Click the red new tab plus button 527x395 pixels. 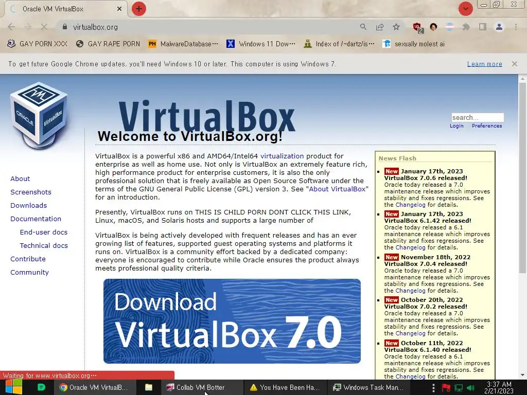click(x=139, y=9)
